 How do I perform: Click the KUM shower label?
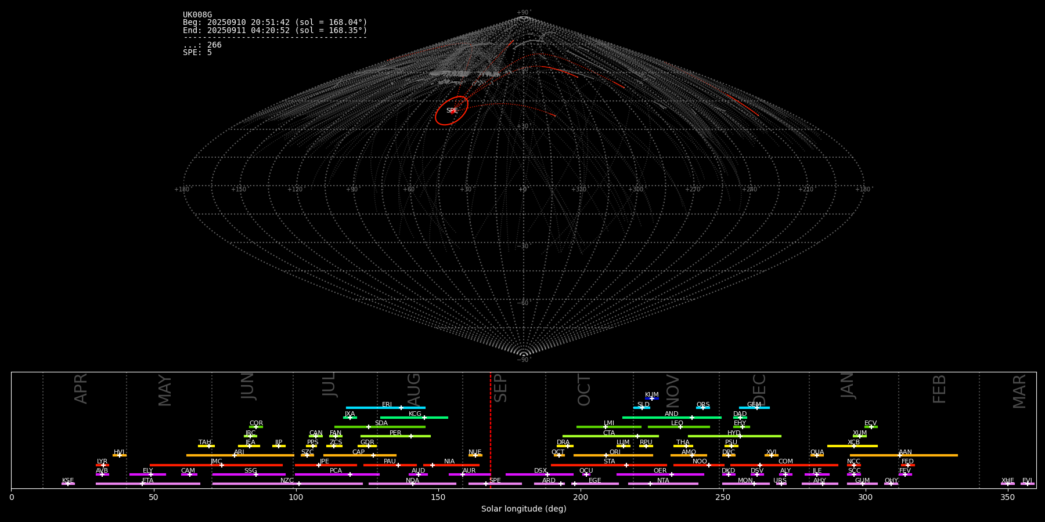652,395
